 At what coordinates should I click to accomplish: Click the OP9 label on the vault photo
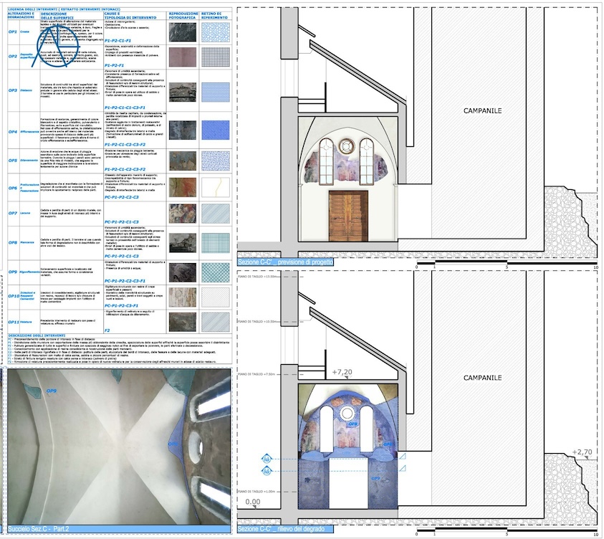coord(52,391)
